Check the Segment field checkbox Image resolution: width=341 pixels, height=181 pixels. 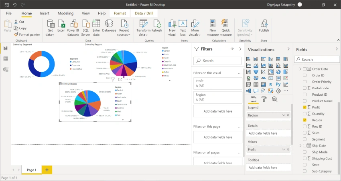[x=304, y=139]
